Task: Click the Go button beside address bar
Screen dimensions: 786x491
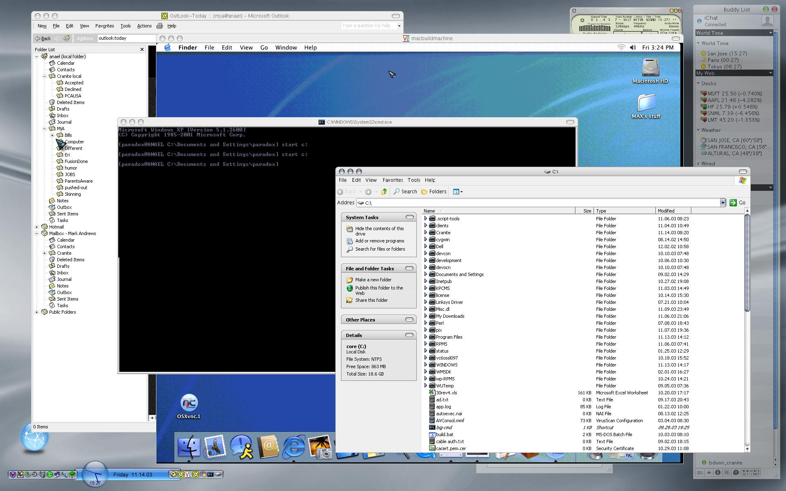Action: click(738, 203)
